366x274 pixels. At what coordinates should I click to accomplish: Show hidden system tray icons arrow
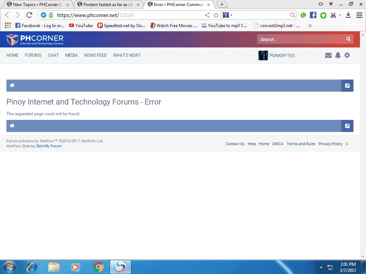(321, 267)
